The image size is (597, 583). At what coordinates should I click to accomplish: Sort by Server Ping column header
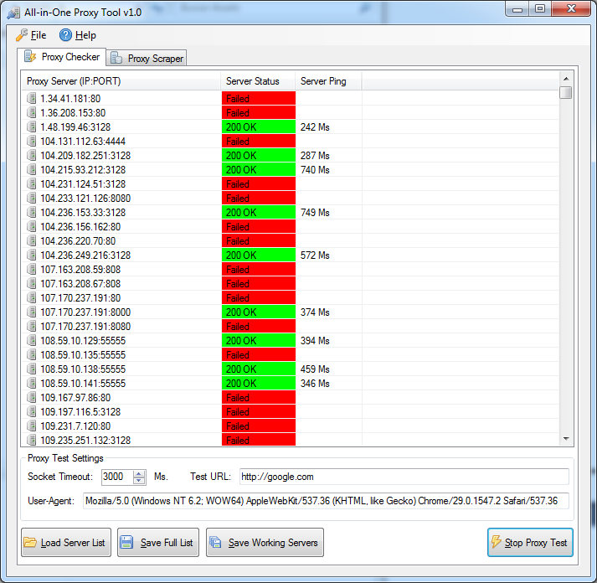coord(328,81)
